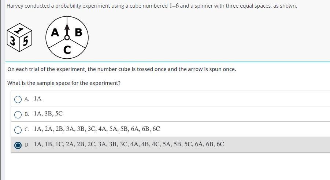Image resolution: width=330 pixels, height=180 pixels.
Task: Click the selected option D radio button
Action: click(x=18, y=145)
